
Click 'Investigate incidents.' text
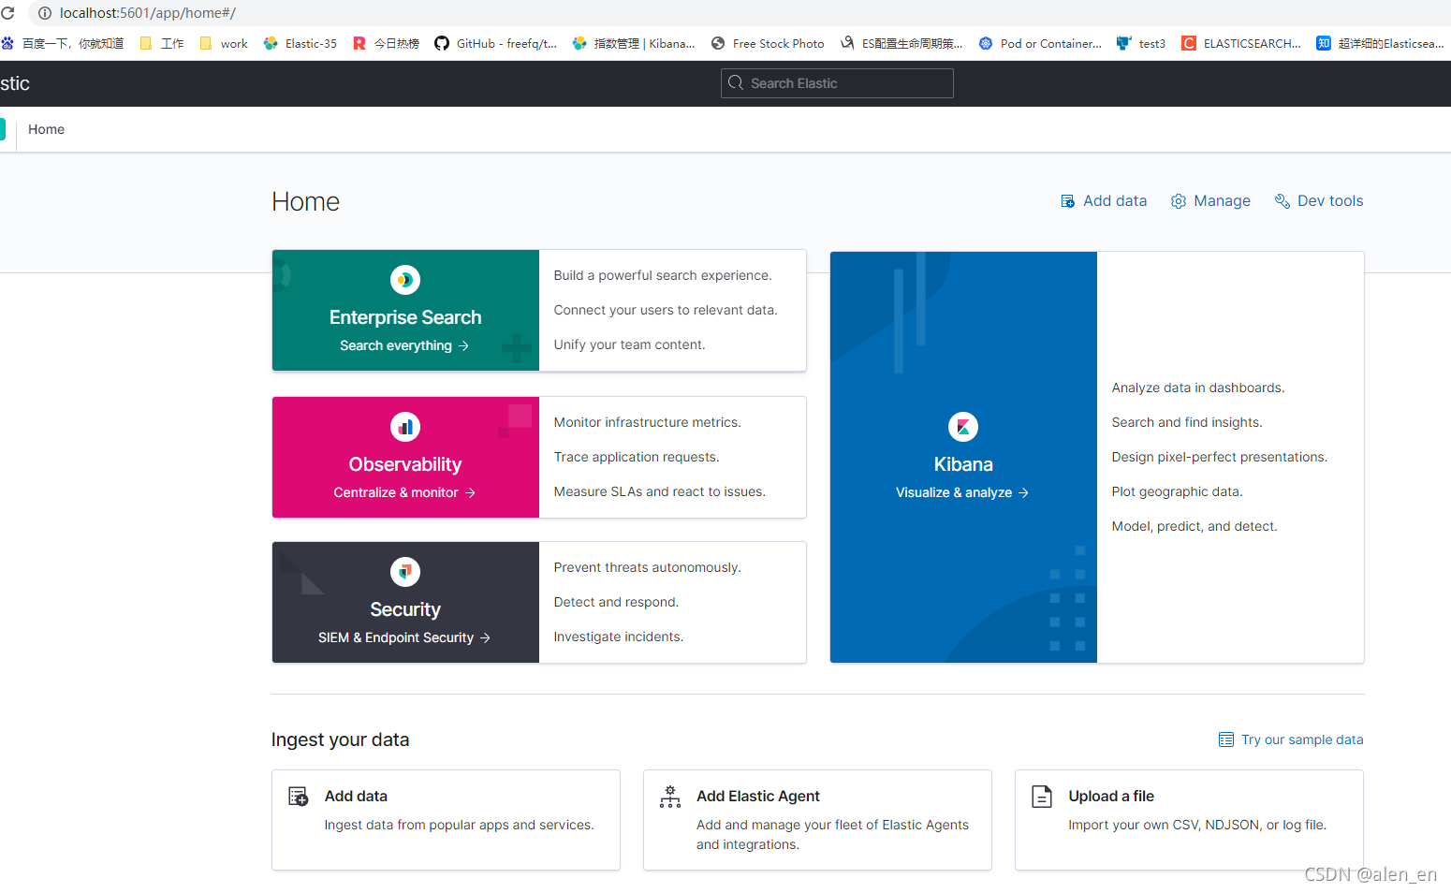(x=619, y=637)
